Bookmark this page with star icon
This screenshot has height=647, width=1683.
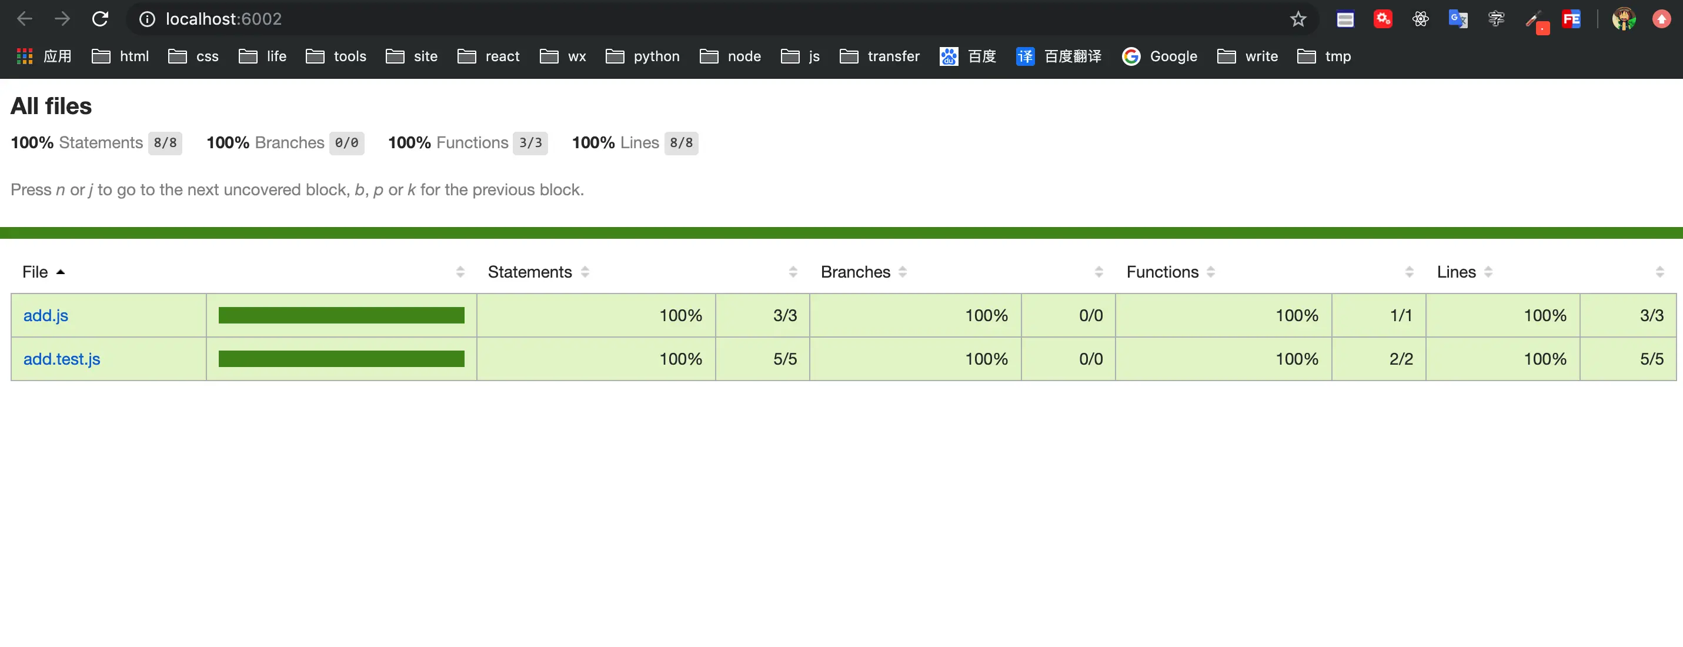pos(1297,19)
